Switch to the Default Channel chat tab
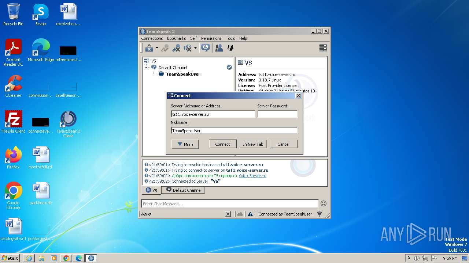The height and width of the screenshot is (263, 469). [x=184, y=190]
